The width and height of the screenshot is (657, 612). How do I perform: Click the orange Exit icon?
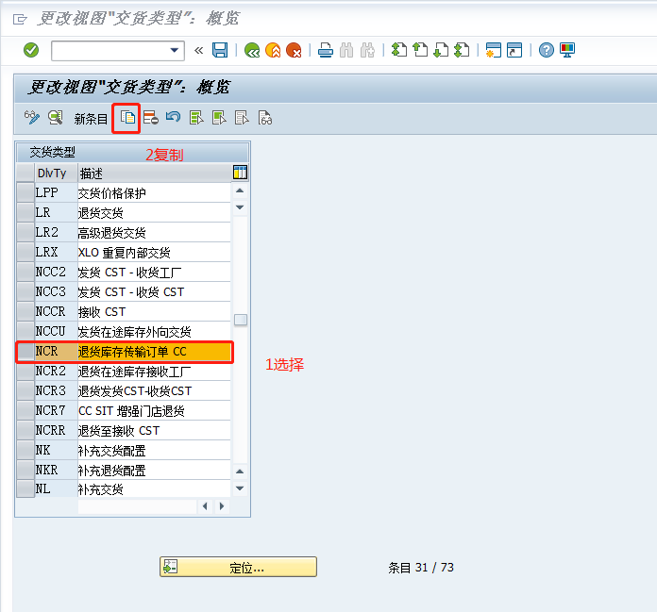pos(273,50)
